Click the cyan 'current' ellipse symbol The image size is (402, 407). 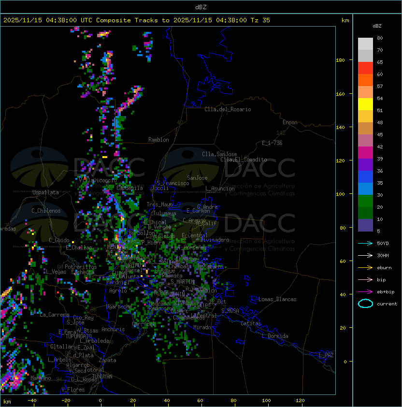click(365, 304)
